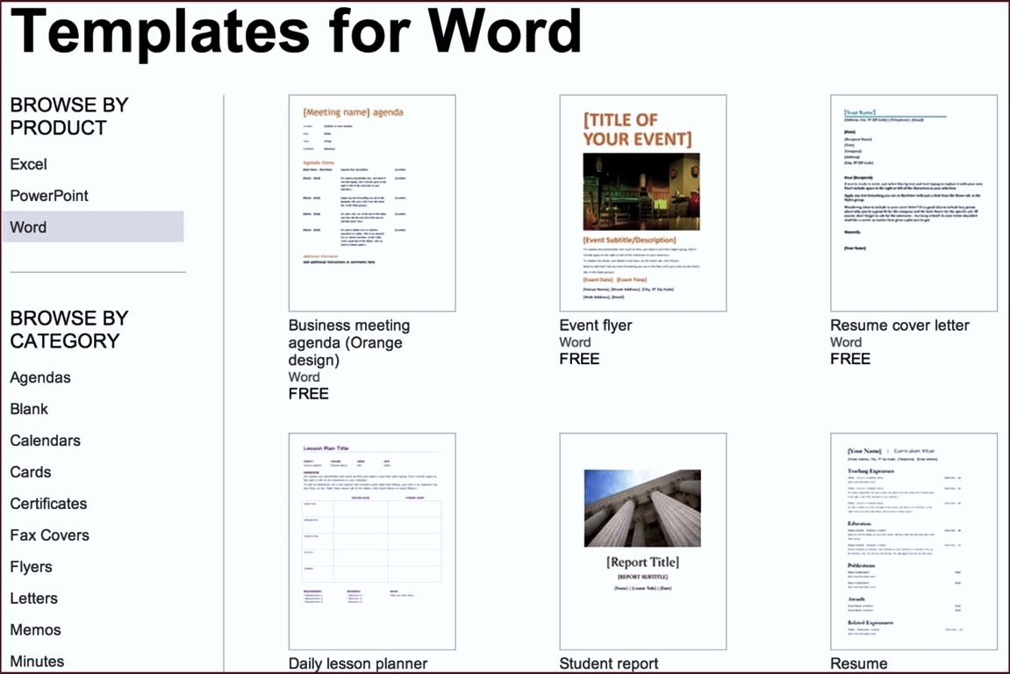Open the Minutes category
This screenshot has height=674, width=1010.
pyautogui.click(x=37, y=662)
